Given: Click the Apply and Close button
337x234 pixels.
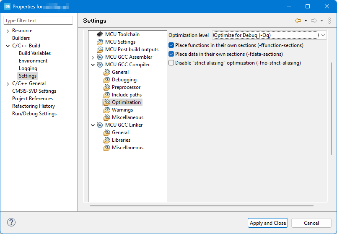Looking at the screenshot, I should click(x=268, y=223).
